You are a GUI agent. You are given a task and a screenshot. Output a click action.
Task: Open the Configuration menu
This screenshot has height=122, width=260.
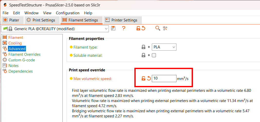(68, 13)
